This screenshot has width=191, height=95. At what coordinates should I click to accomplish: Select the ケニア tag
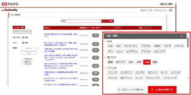(x=139, y=78)
